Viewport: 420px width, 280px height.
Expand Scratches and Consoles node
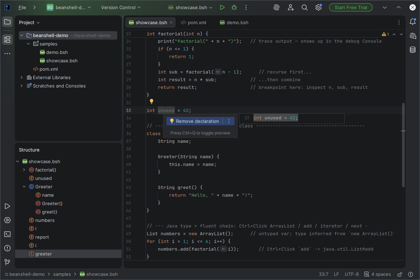pos(22,86)
